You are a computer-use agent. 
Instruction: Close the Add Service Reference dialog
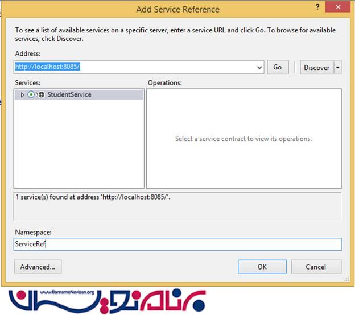(x=338, y=7)
